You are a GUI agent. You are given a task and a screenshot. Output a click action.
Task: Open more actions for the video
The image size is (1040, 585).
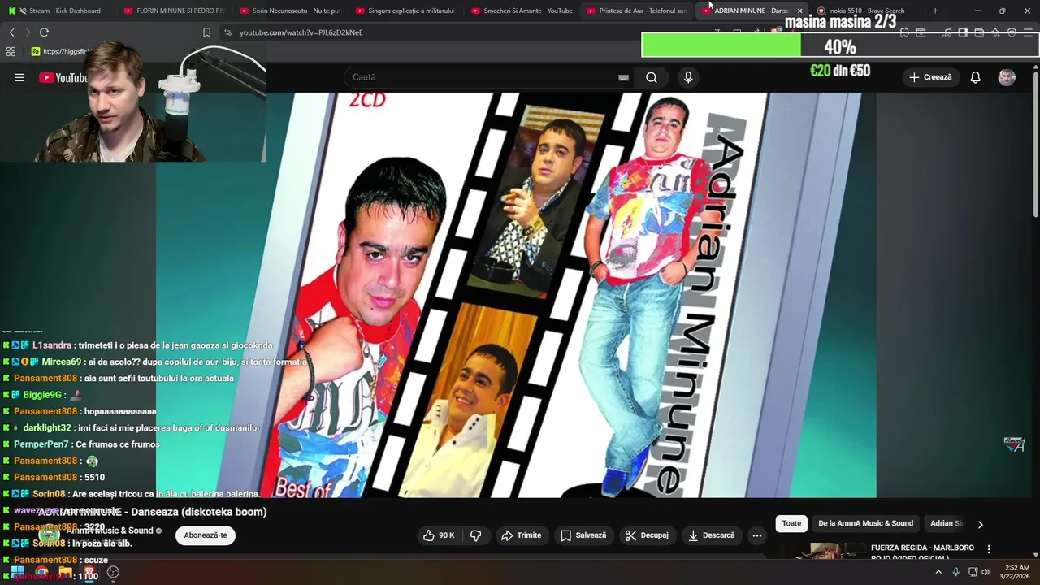point(757,535)
